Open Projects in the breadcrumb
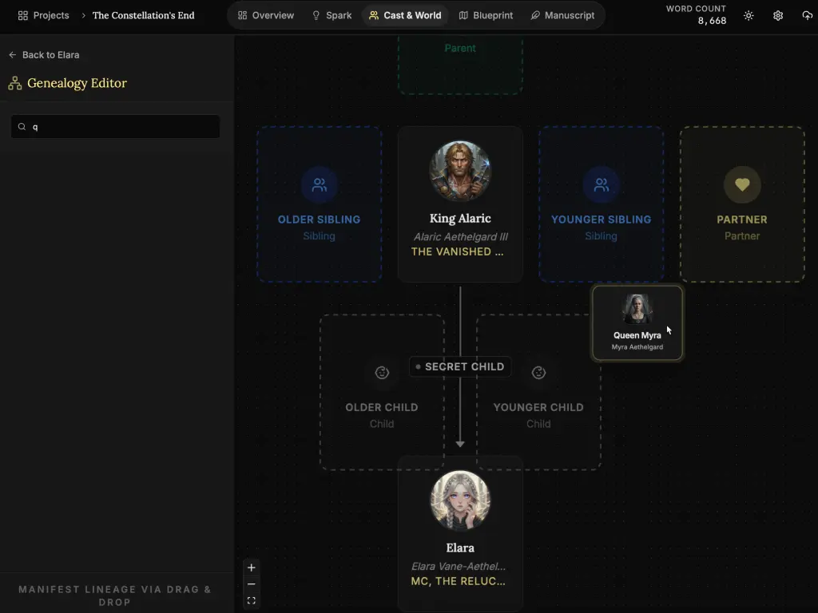 [x=44, y=15]
